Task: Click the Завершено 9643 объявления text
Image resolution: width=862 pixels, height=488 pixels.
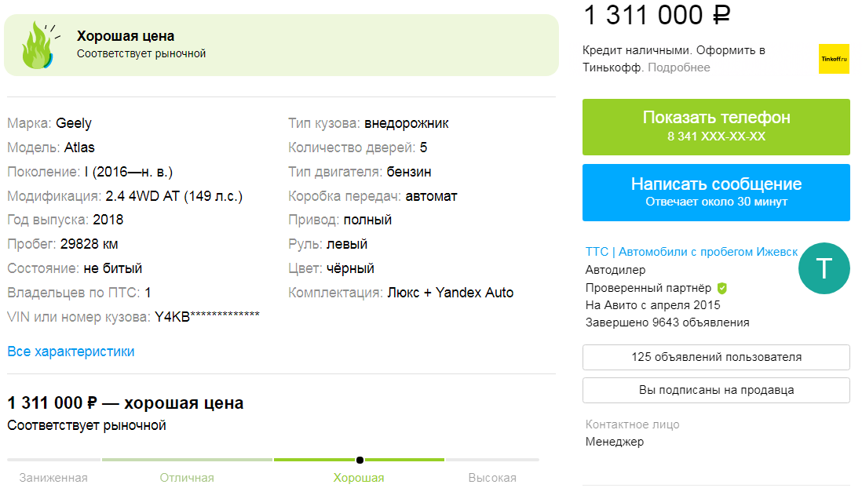Action: (667, 322)
